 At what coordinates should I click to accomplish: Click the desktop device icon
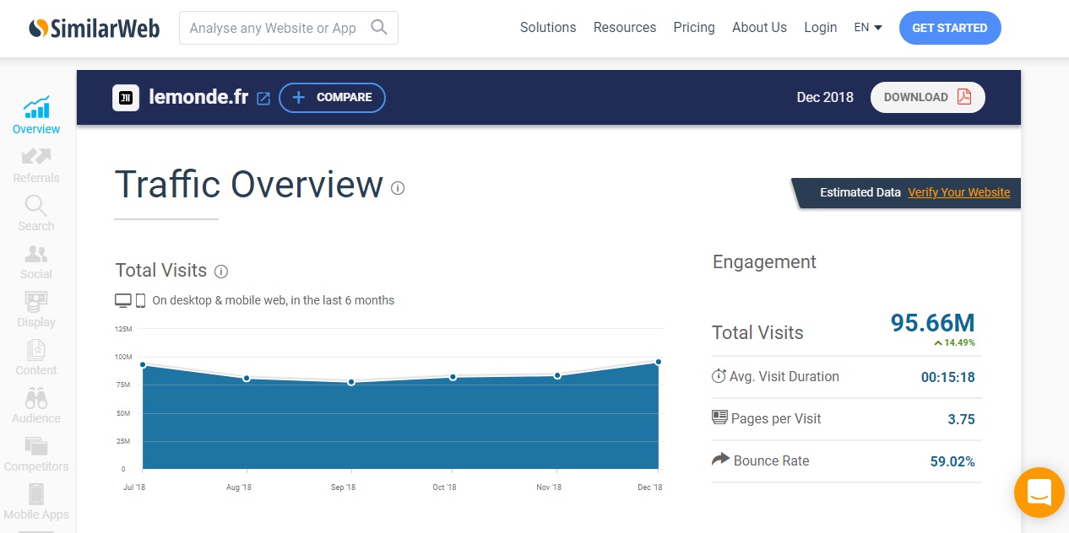tap(123, 300)
